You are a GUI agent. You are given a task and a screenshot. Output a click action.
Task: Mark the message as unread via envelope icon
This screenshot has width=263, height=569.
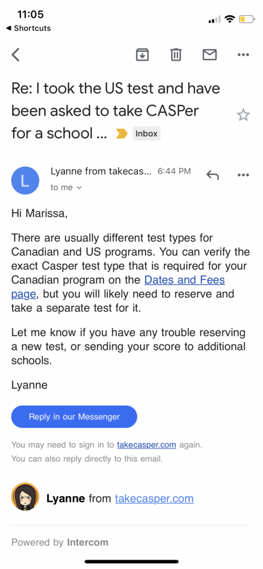[210, 55]
